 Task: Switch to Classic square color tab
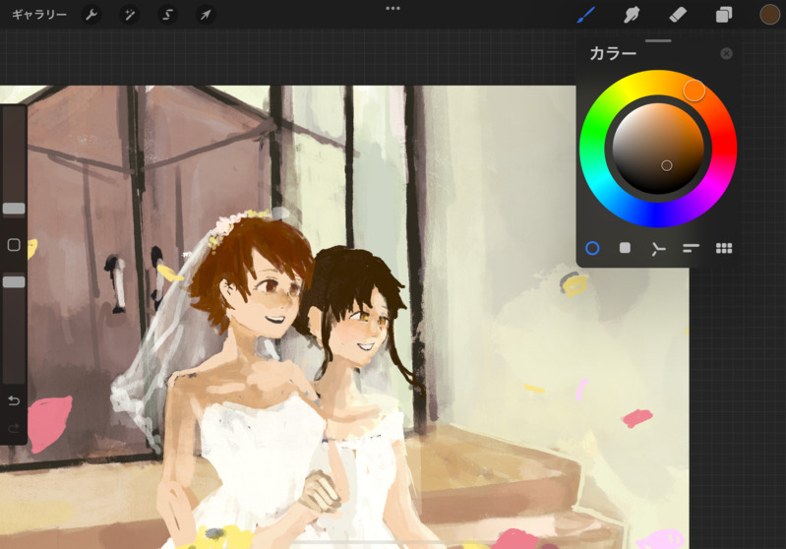pos(625,248)
